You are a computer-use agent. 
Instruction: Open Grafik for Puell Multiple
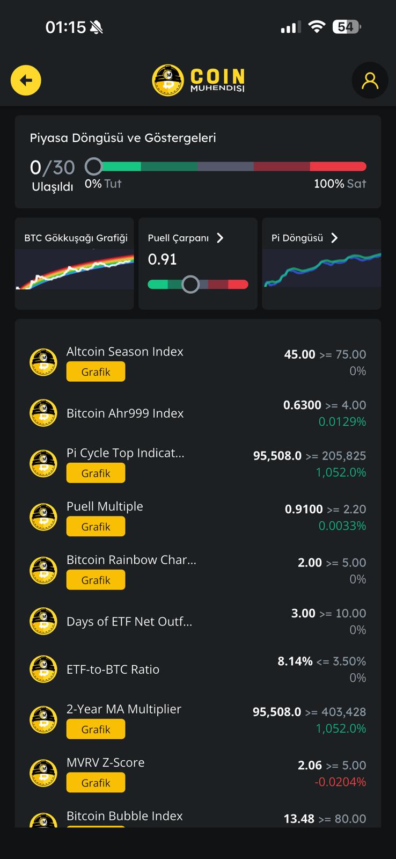96,527
